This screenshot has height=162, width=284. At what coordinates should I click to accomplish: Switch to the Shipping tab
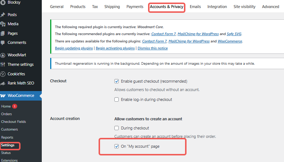tap(112, 7)
